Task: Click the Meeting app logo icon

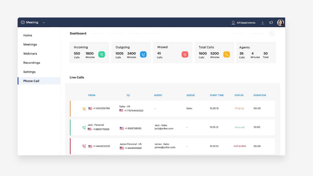Action: click(23, 23)
